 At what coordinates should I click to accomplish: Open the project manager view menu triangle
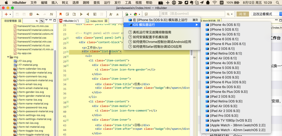coord(46,20)
